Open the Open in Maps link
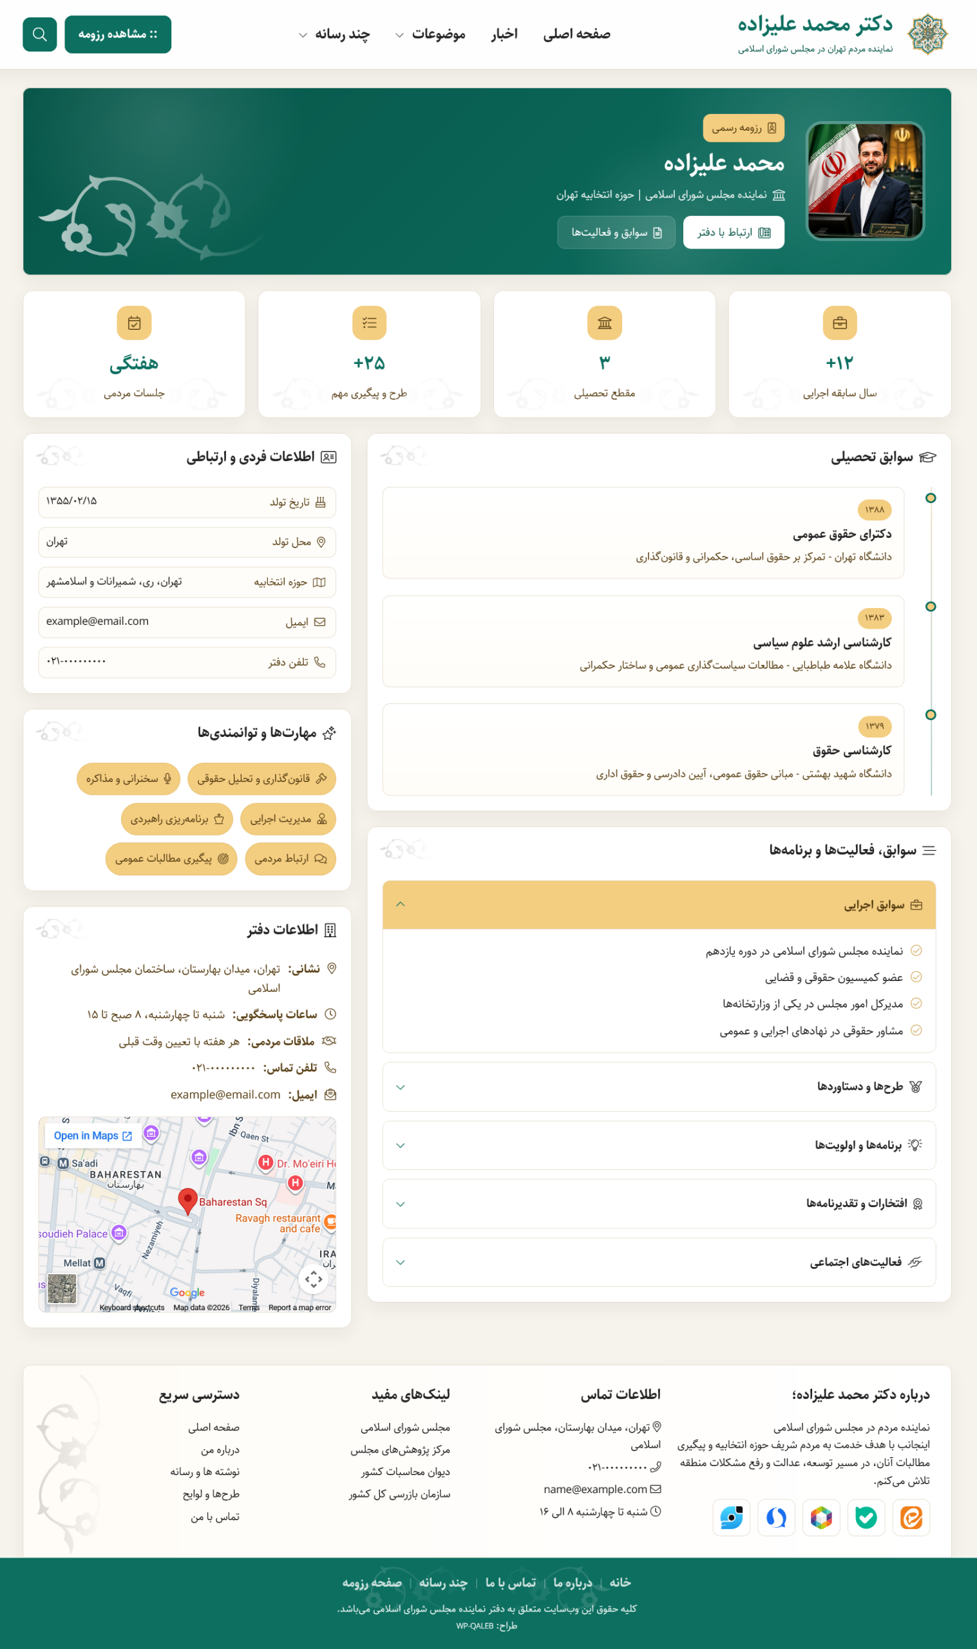Viewport: 977px width, 1649px height. tap(93, 1136)
